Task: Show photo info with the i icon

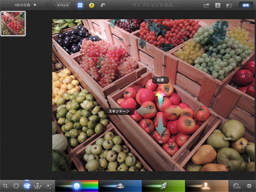Action: 218,5
